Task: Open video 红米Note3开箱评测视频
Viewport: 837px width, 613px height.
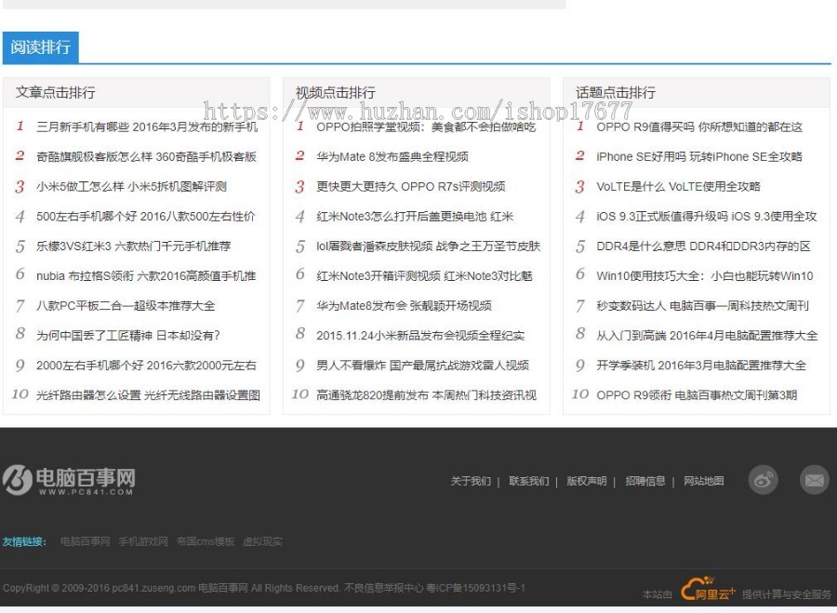Action: (425, 276)
